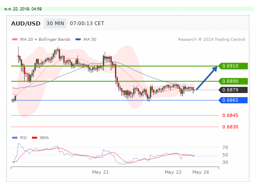
Task: Click the MA 20 + Bollinger Bands label
Action: point(45,40)
